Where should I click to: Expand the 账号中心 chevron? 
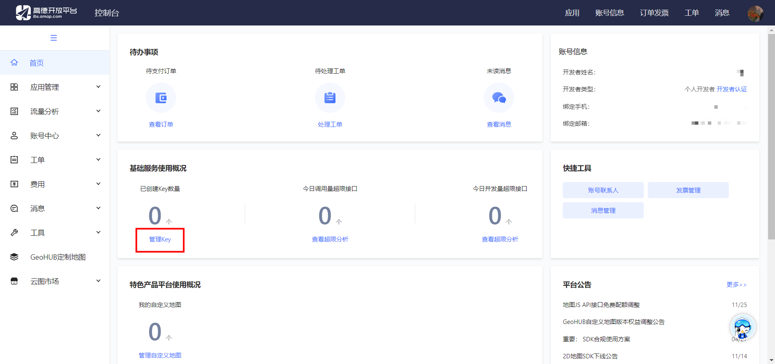click(x=98, y=135)
